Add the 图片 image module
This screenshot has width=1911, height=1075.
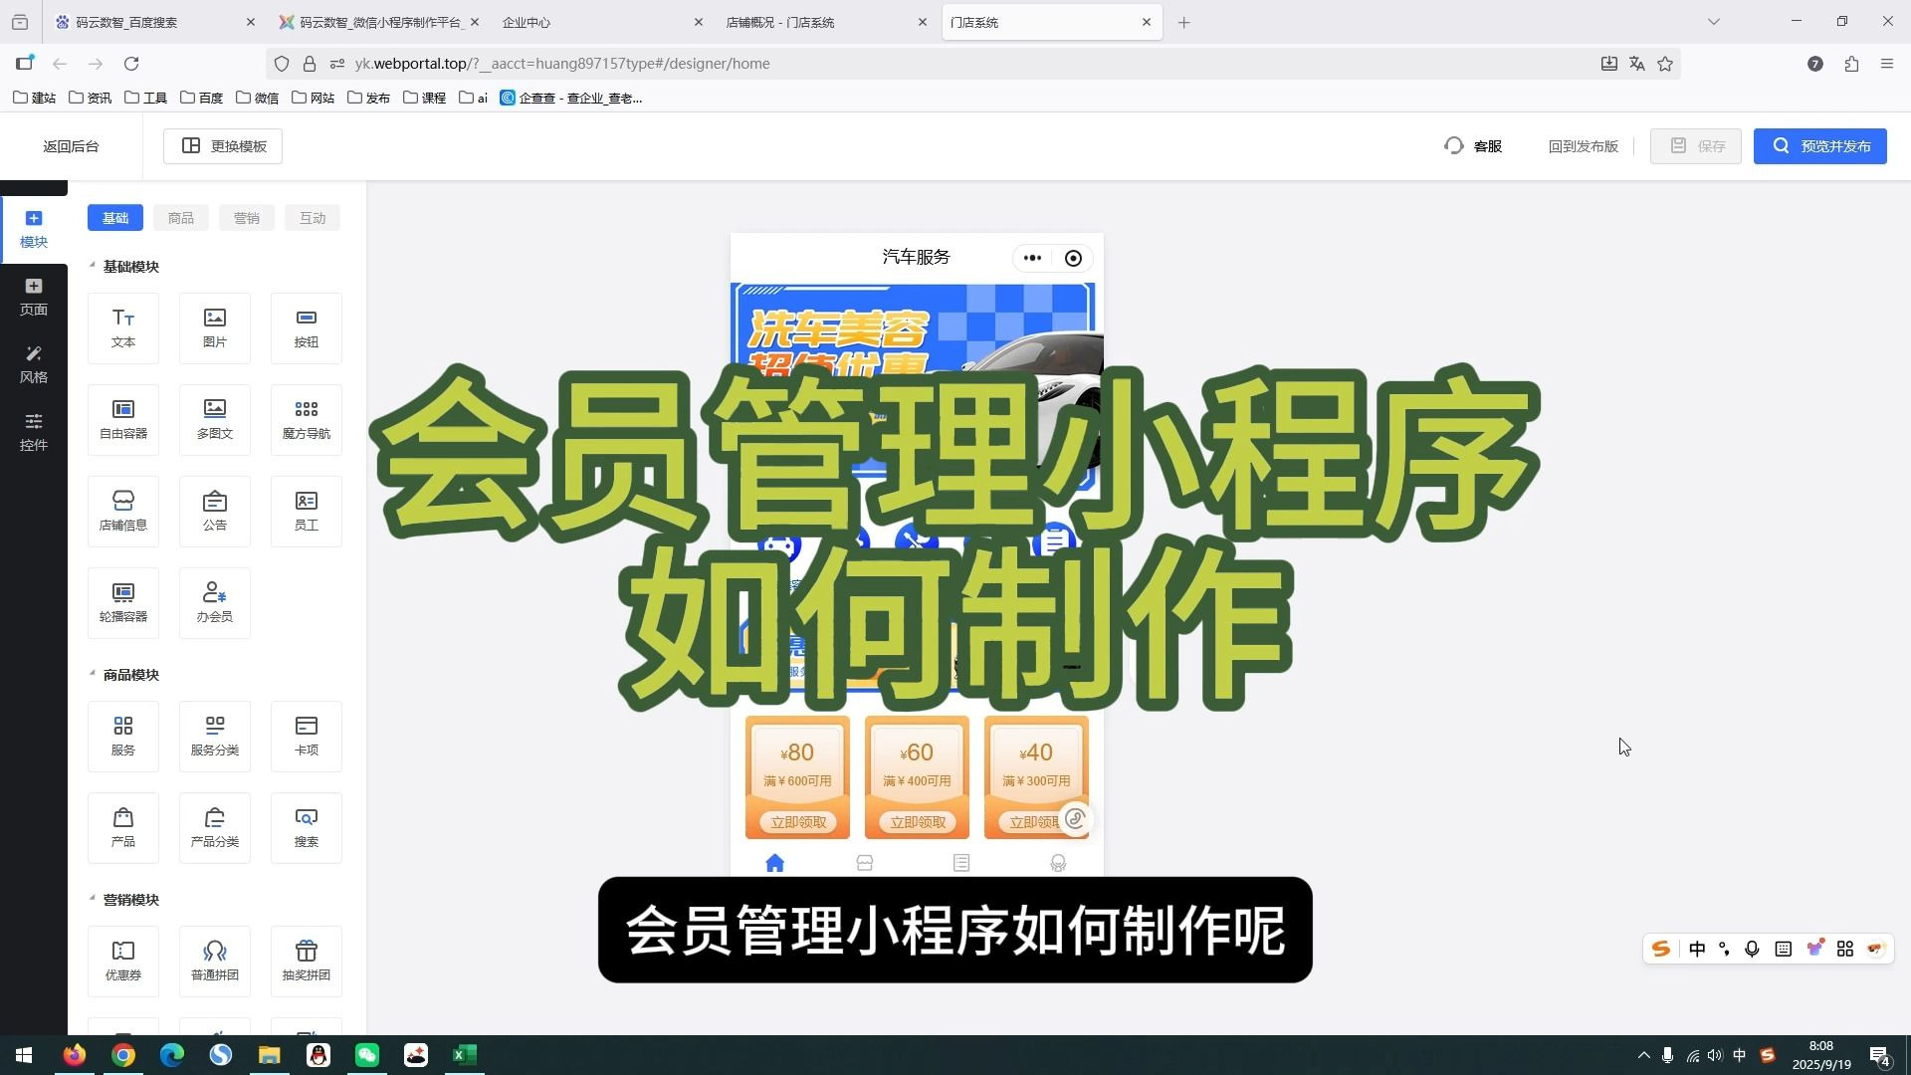214,327
